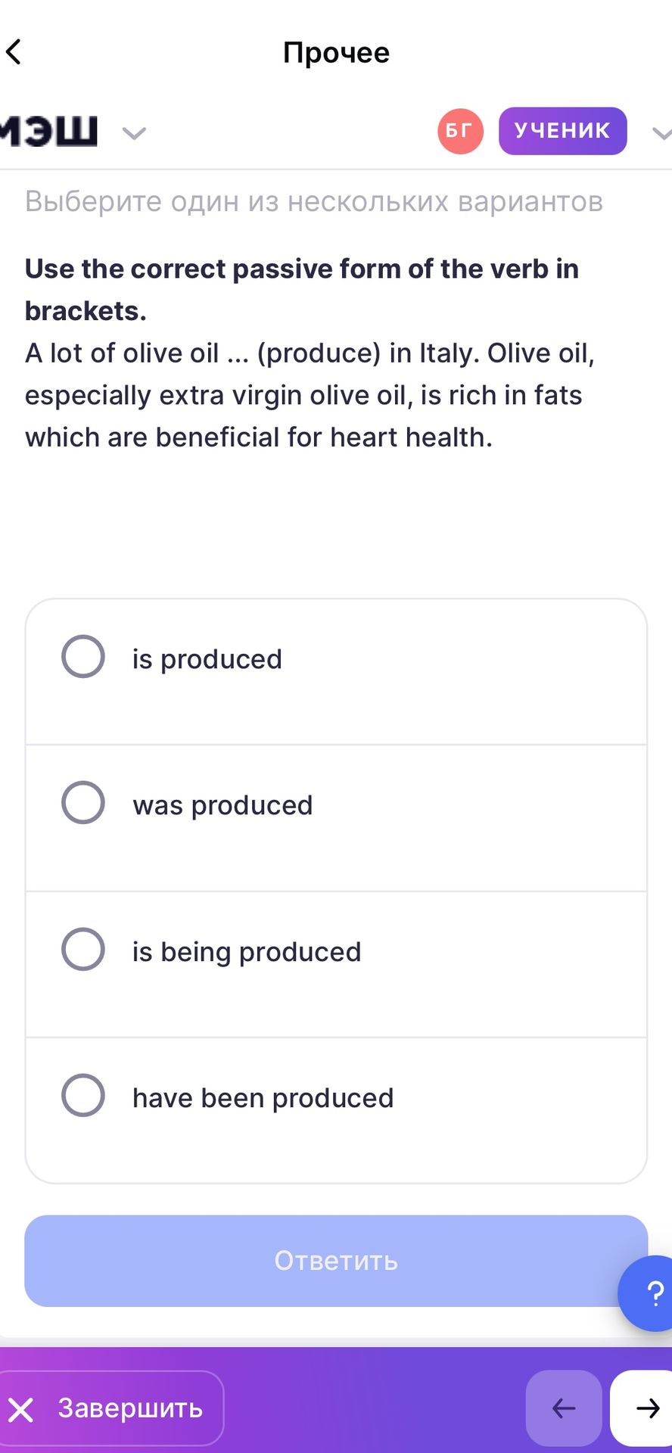The width and height of the screenshot is (672, 1453).
Task: Open the БГ profile avatar
Action: tap(460, 132)
